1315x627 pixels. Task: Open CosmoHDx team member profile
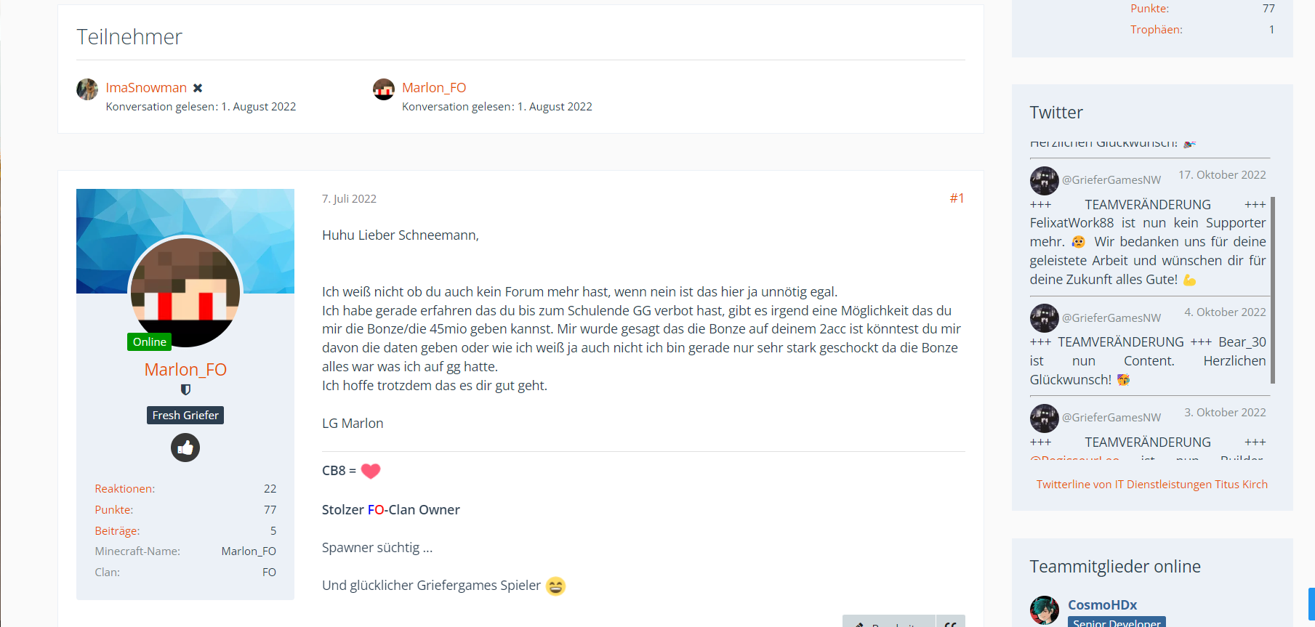point(1102,604)
